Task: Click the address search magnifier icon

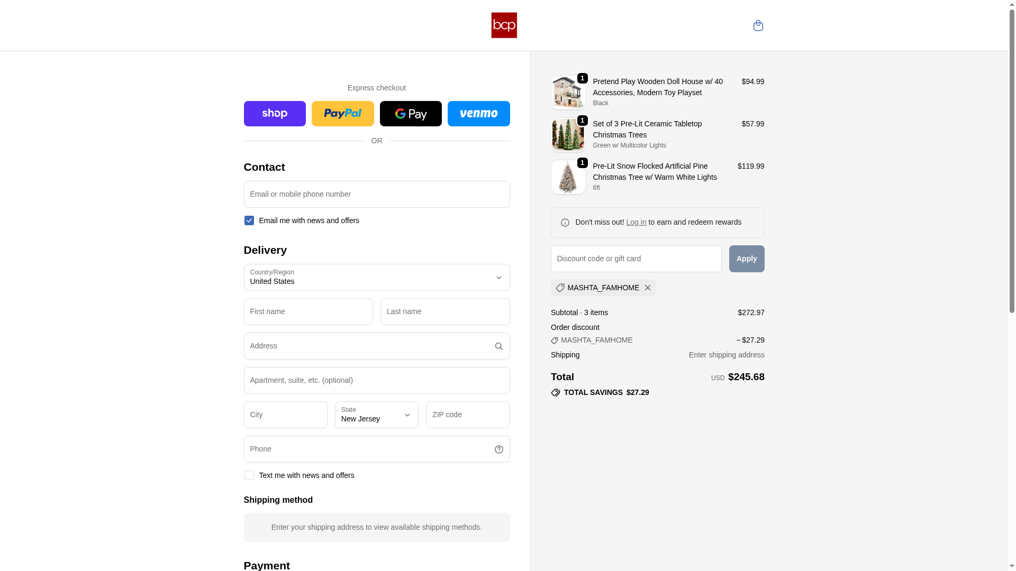Action: point(498,346)
